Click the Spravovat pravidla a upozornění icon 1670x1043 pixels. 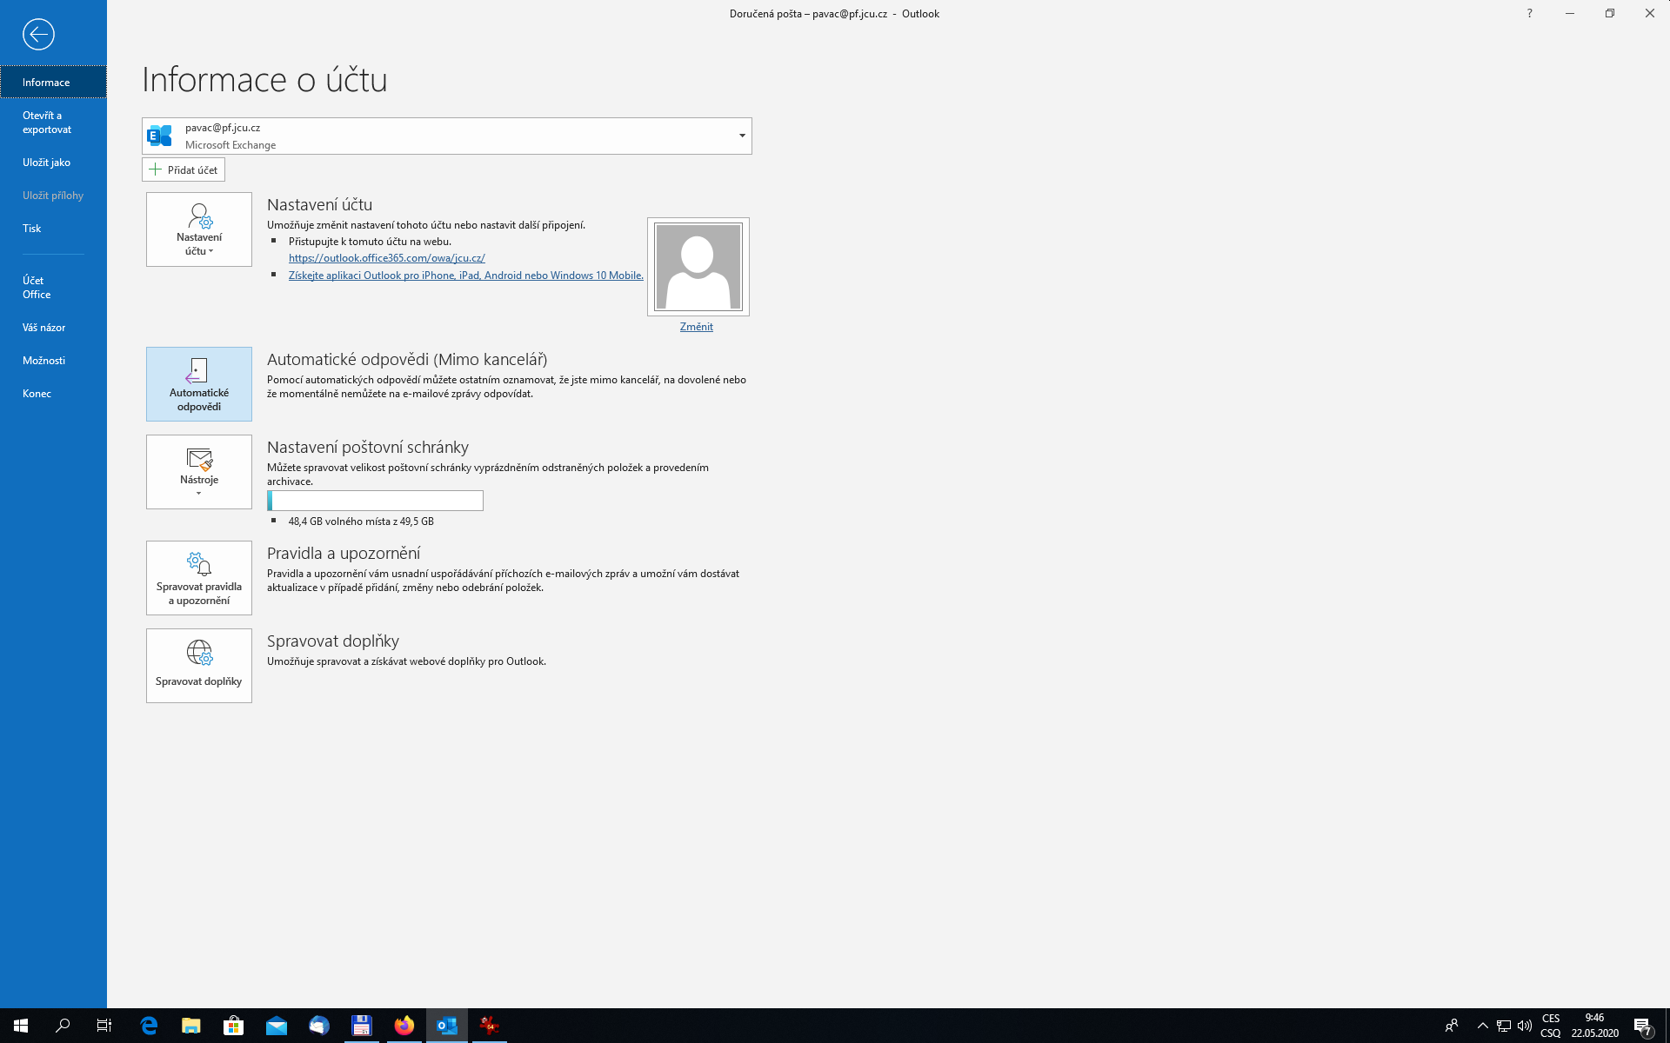click(x=198, y=577)
